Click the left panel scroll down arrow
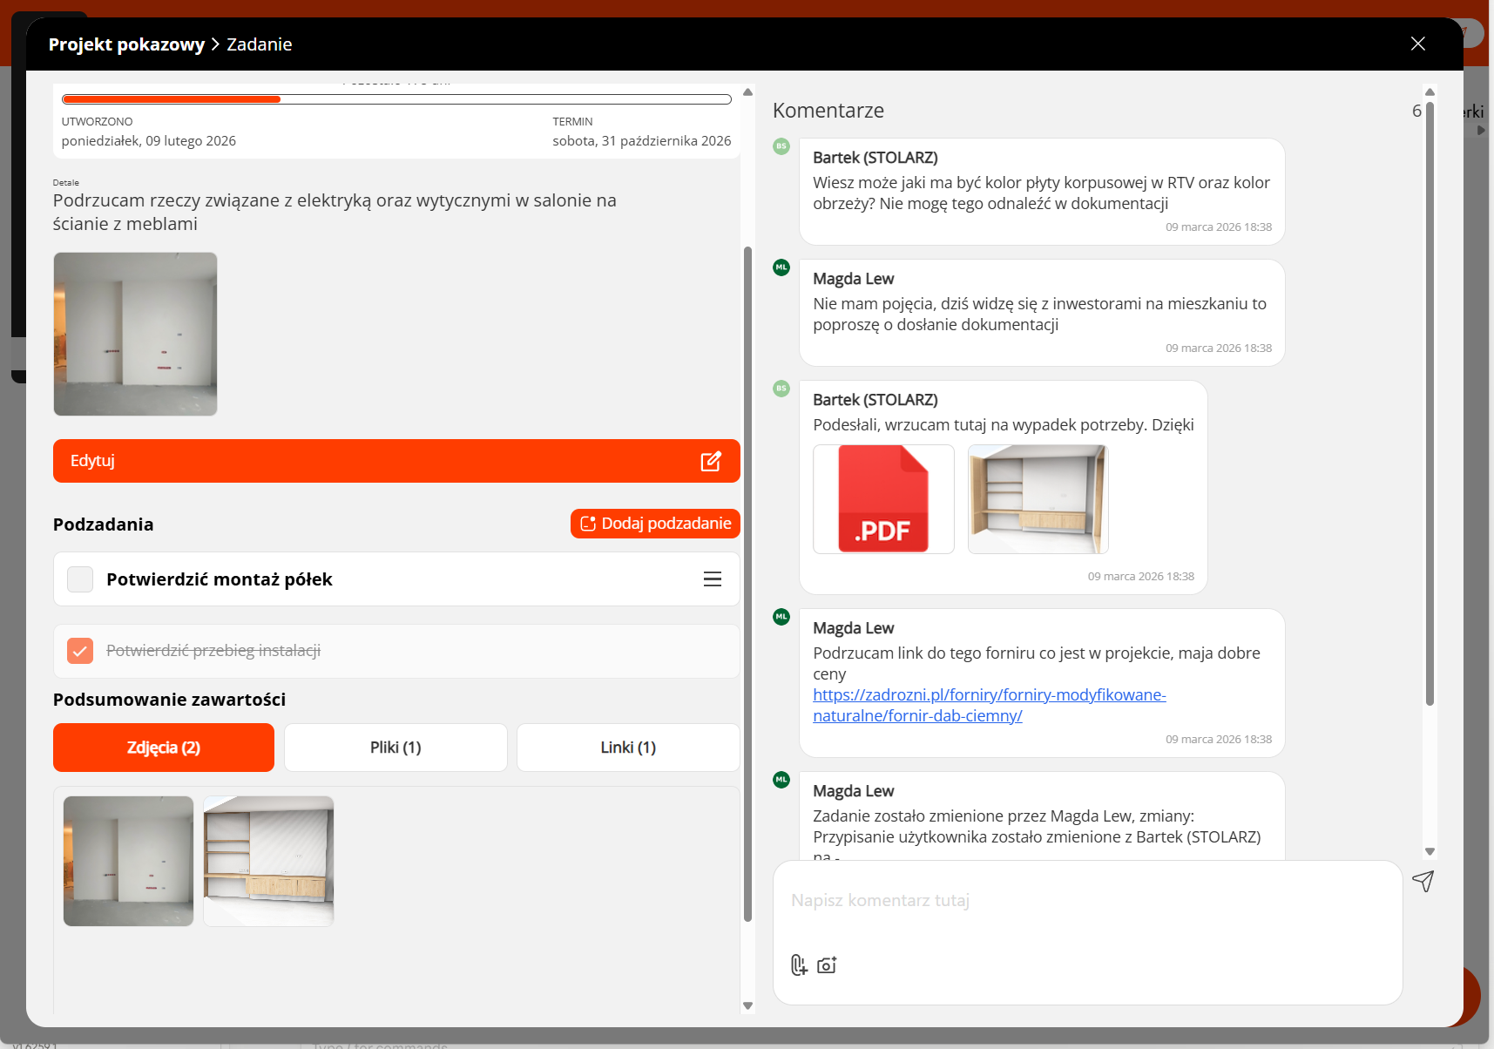The height and width of the screenshot is (1049, 1494). click(x=747, y=1005)
